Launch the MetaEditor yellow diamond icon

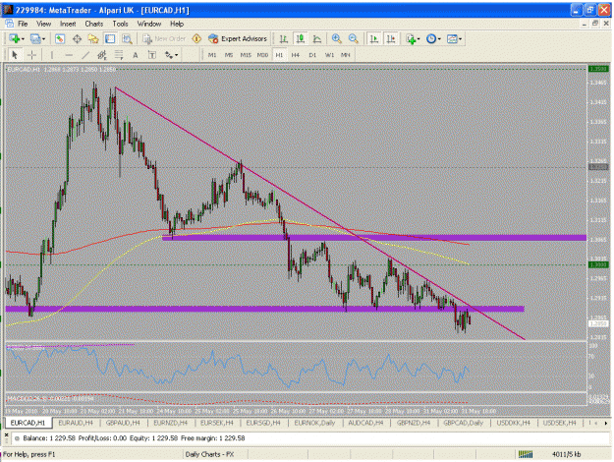coord(196,38)
